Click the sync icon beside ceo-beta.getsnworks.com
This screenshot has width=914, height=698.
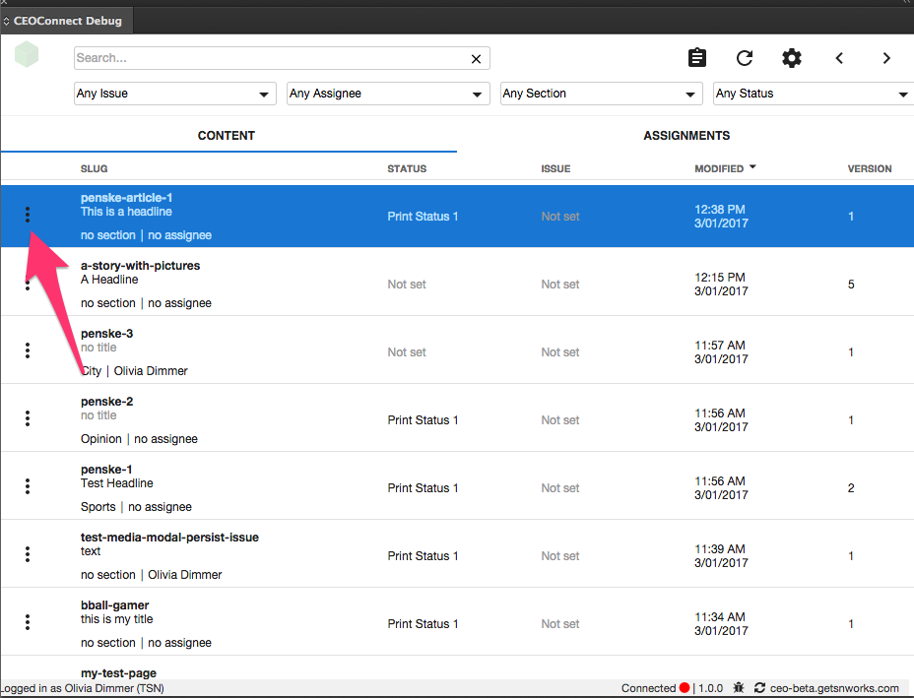pyautogui.click(x=759, y=688)
